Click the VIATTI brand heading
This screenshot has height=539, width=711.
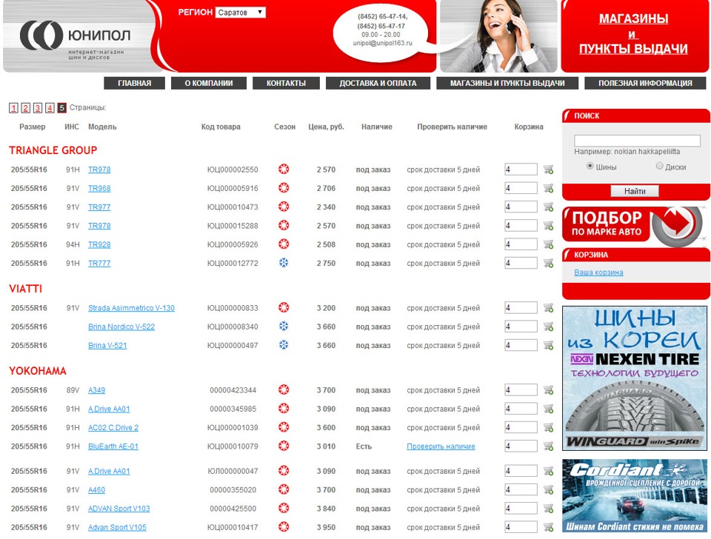point(25,289)
